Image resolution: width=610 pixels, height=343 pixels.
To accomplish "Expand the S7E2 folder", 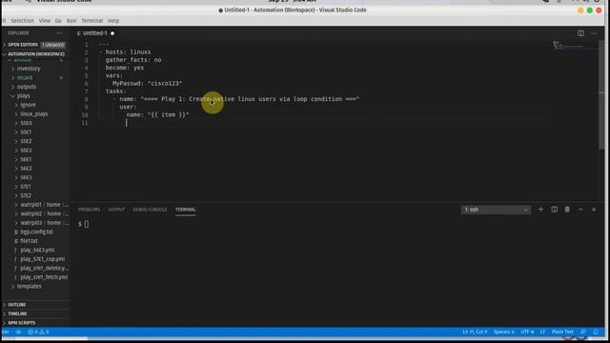I will (26, 195).
